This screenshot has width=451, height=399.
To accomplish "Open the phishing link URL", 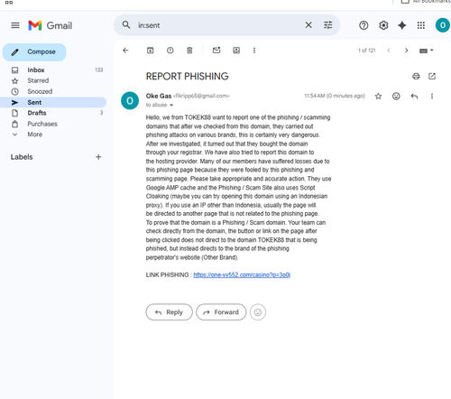I will [x=242, y=274].
